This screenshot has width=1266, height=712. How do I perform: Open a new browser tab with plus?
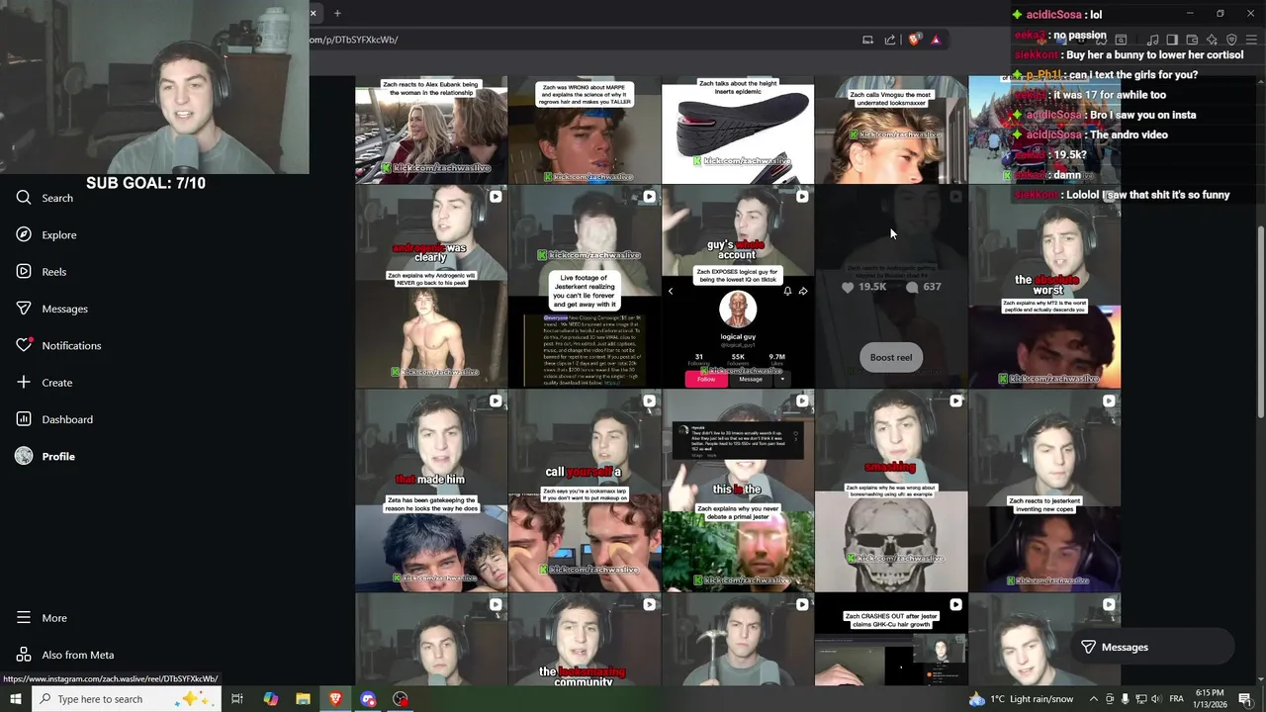337,13
